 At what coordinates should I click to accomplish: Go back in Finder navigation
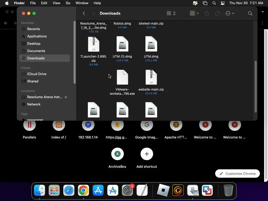(x=84, y=13)
